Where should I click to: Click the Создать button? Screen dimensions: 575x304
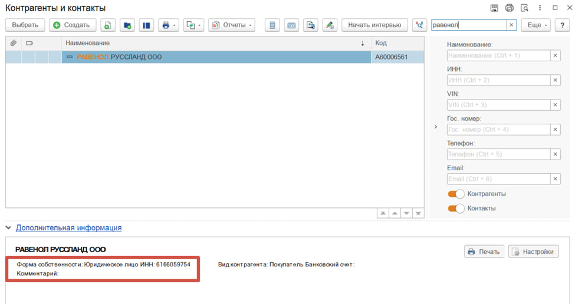tap(73, 25)
